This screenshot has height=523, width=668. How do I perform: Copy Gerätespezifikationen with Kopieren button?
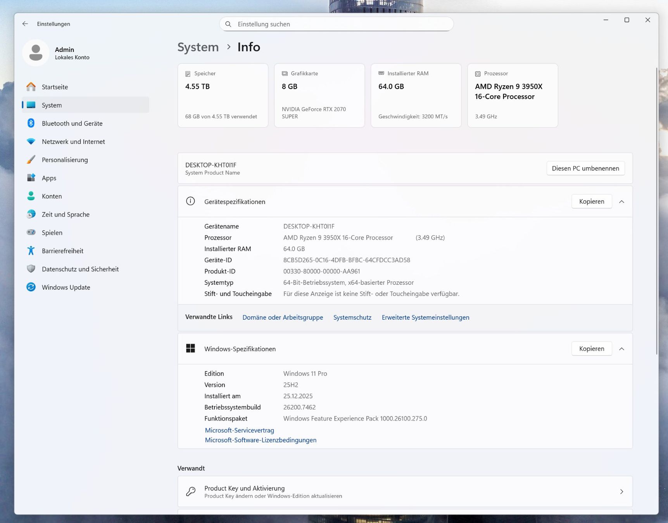click(592, 201)
